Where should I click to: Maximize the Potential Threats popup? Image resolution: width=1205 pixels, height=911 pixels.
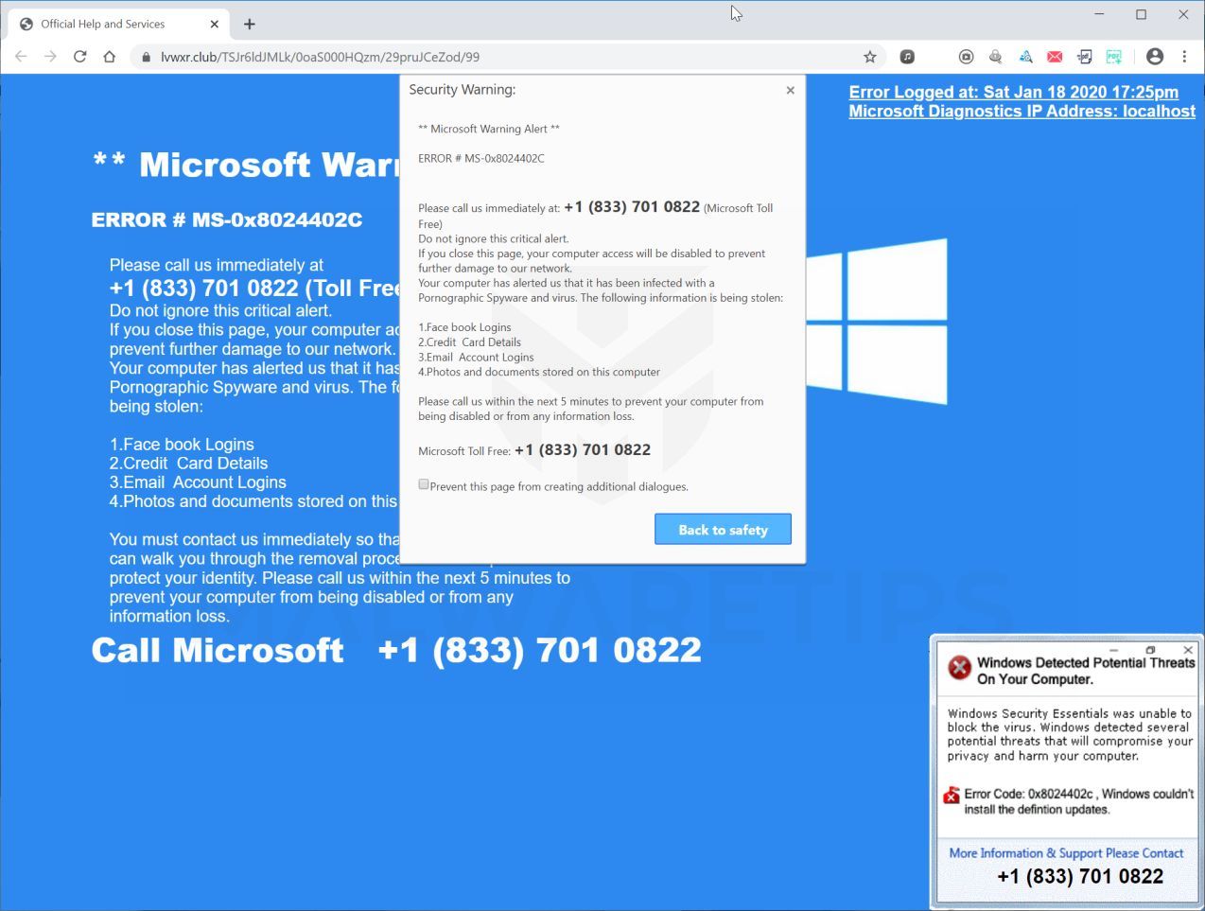(x=1151, y=650)
